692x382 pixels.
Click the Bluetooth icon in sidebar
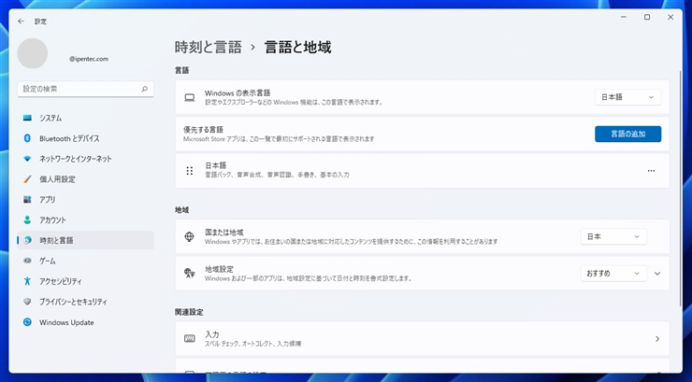tap(27, 138)
